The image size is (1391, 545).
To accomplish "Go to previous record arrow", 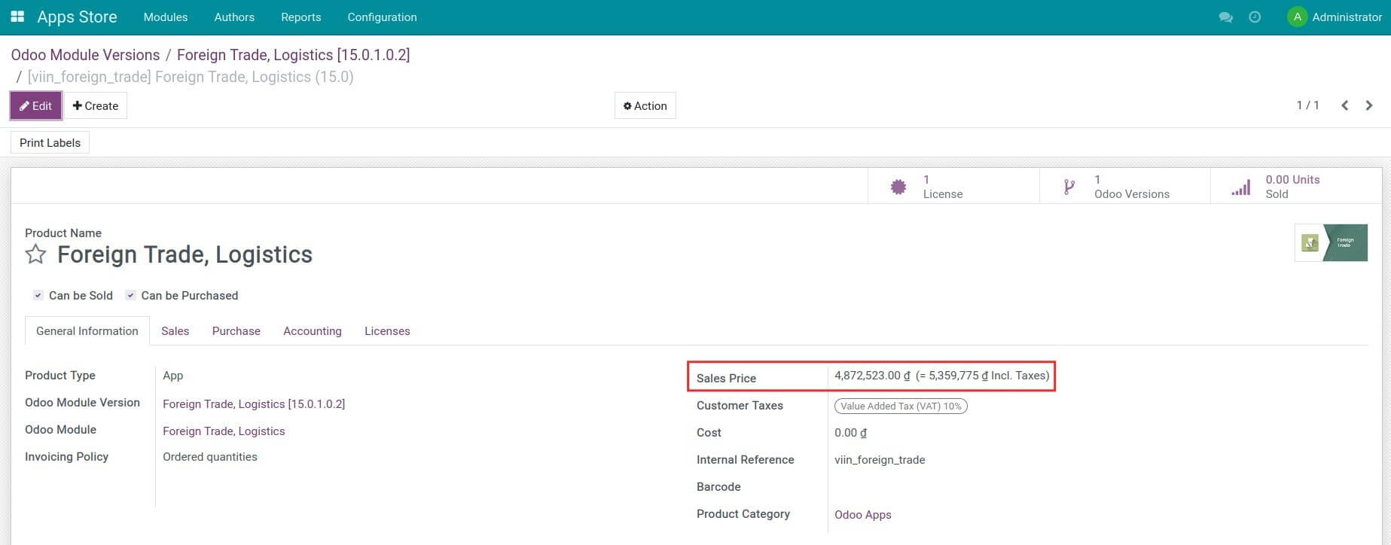I will pos(1344,105).
